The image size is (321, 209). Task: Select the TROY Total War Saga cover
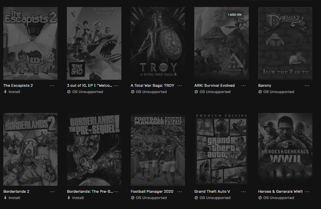158,43
